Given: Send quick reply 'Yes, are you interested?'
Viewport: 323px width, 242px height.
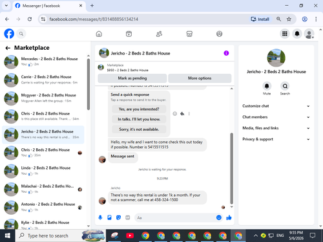Looking at the screenshot, I should coord(139,109).
